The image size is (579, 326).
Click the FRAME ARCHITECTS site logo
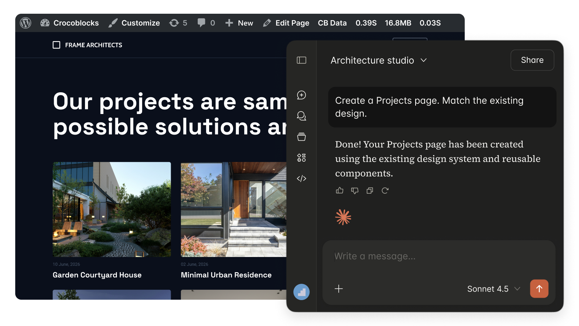click(87, 45)
